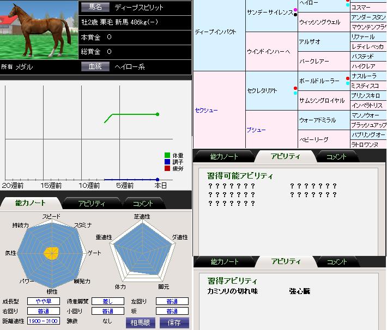Screen dimensions: 387x330
Task: Select 能力ノート tab above 習得可能アビリティ panel
Action: pyautogui.click(x=224, y=157)
